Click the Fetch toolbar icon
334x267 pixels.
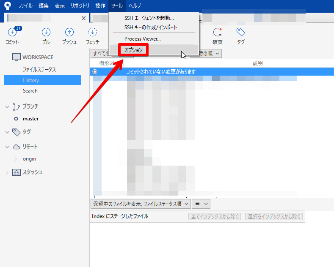coord(92,33)
